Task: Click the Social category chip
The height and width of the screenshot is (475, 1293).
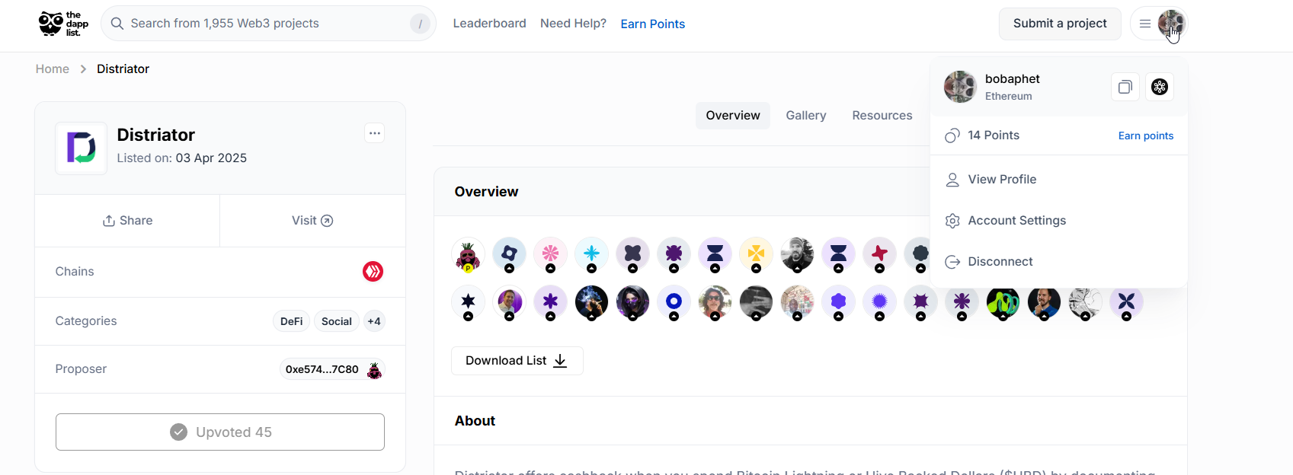Action: tap(337, 321)
